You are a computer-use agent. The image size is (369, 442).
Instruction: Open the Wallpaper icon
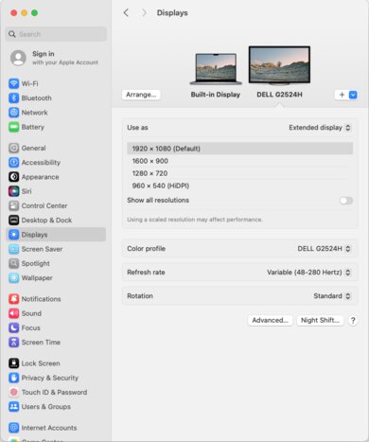tap(14, 277)
